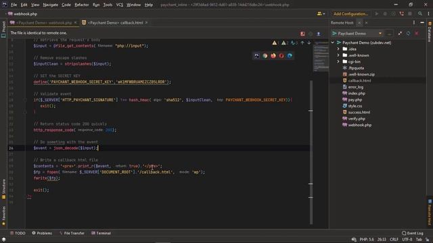433x243 pixels.
Task: Open the Structure tool window stripe
Action: click(3, 189)
